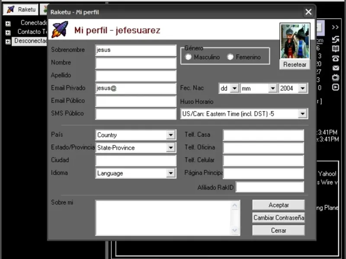
Task: Open the Raketu tab in main window
Action: (x=21, y=9)
